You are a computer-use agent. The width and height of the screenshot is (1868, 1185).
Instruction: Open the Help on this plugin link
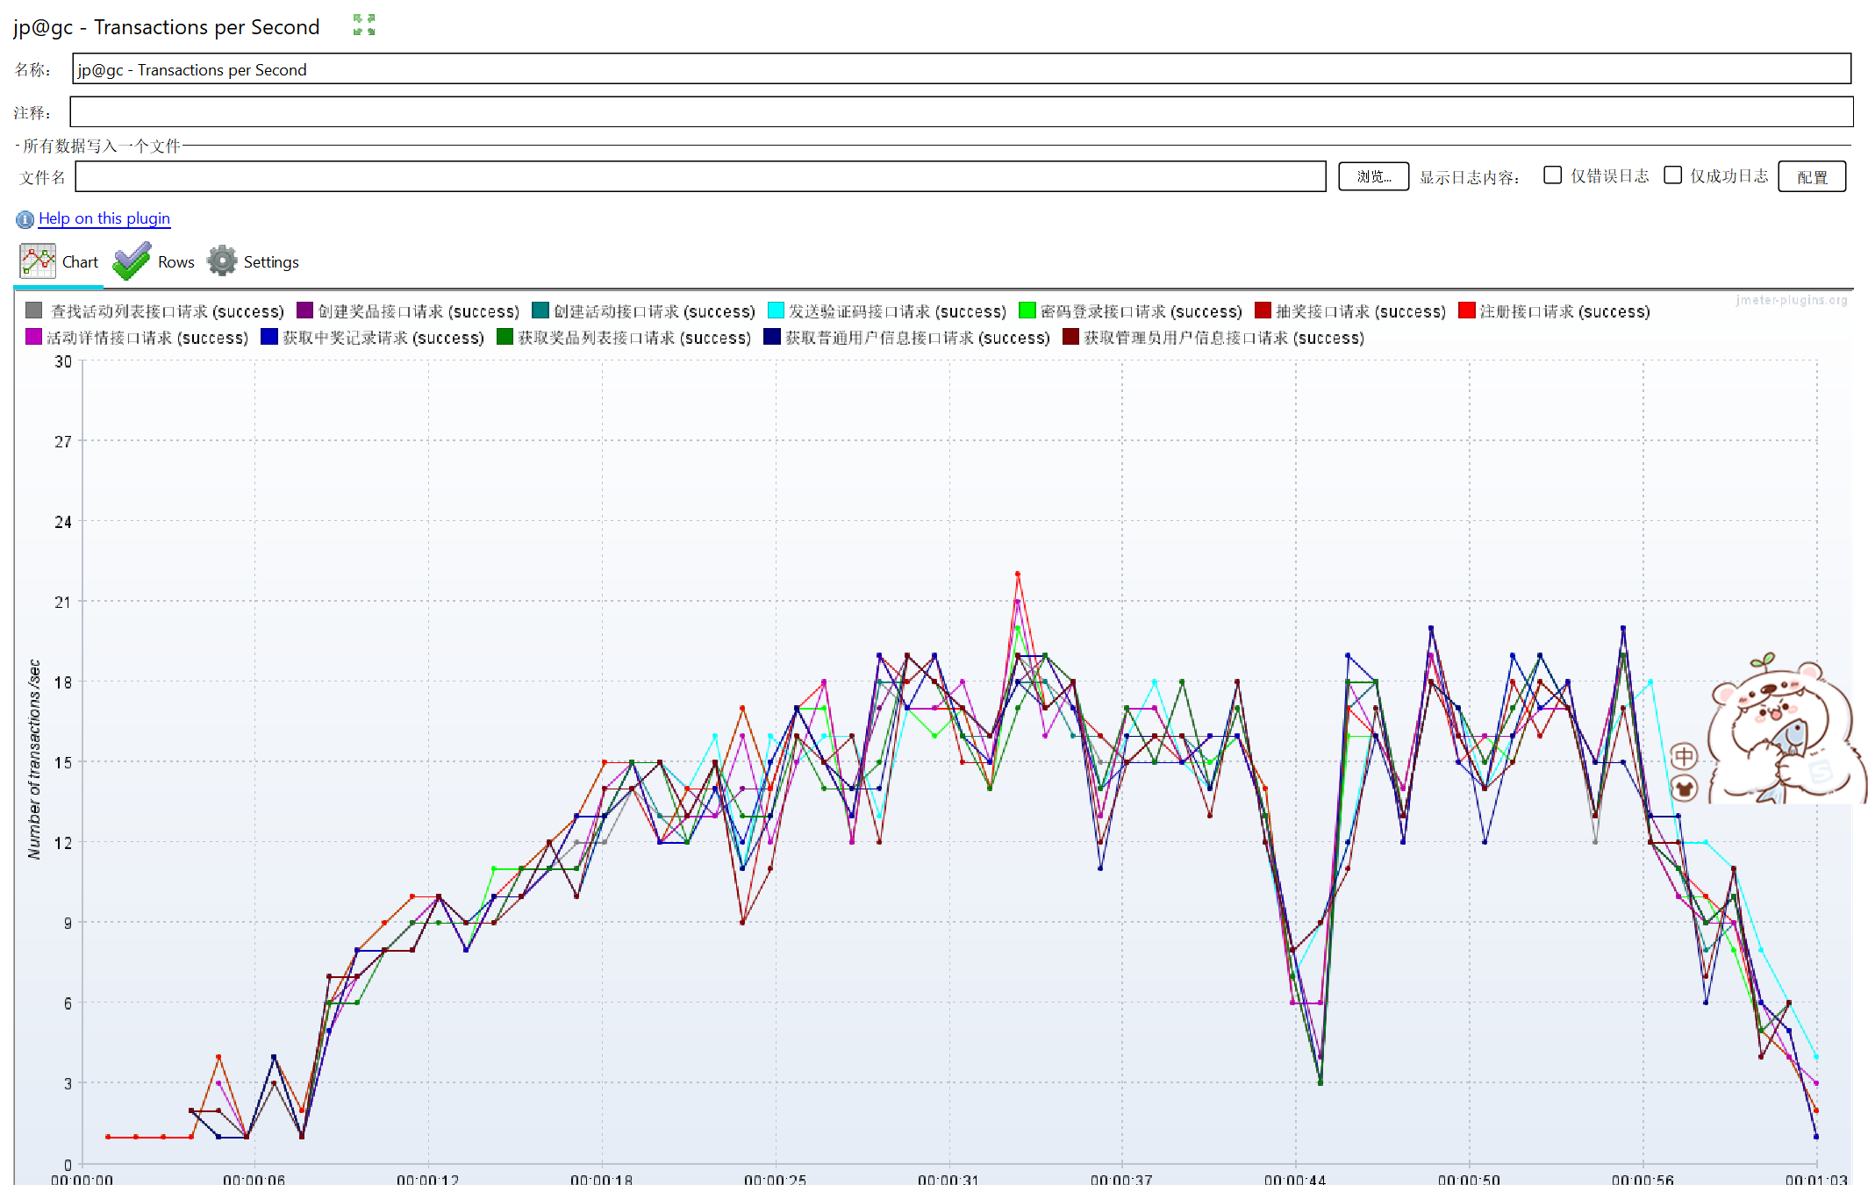(104, 218)
